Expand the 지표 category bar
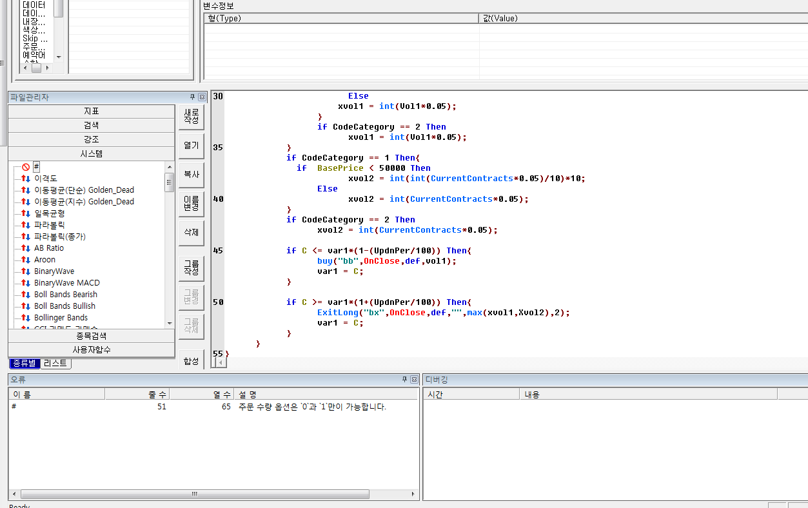 (92, 112)
